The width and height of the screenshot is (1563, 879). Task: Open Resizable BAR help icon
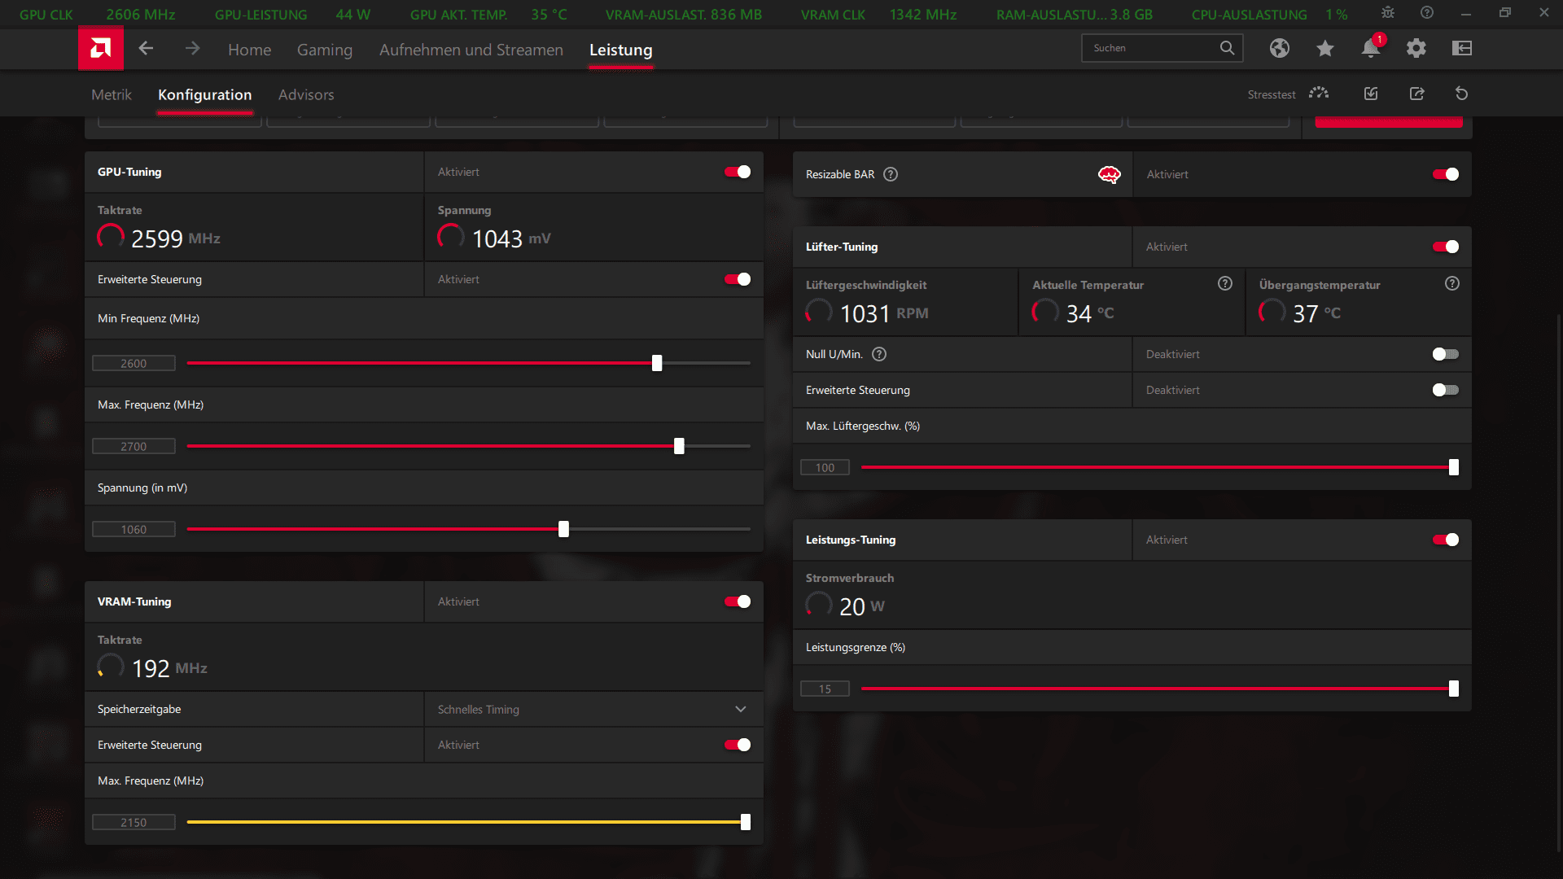[x=891, y=174]
